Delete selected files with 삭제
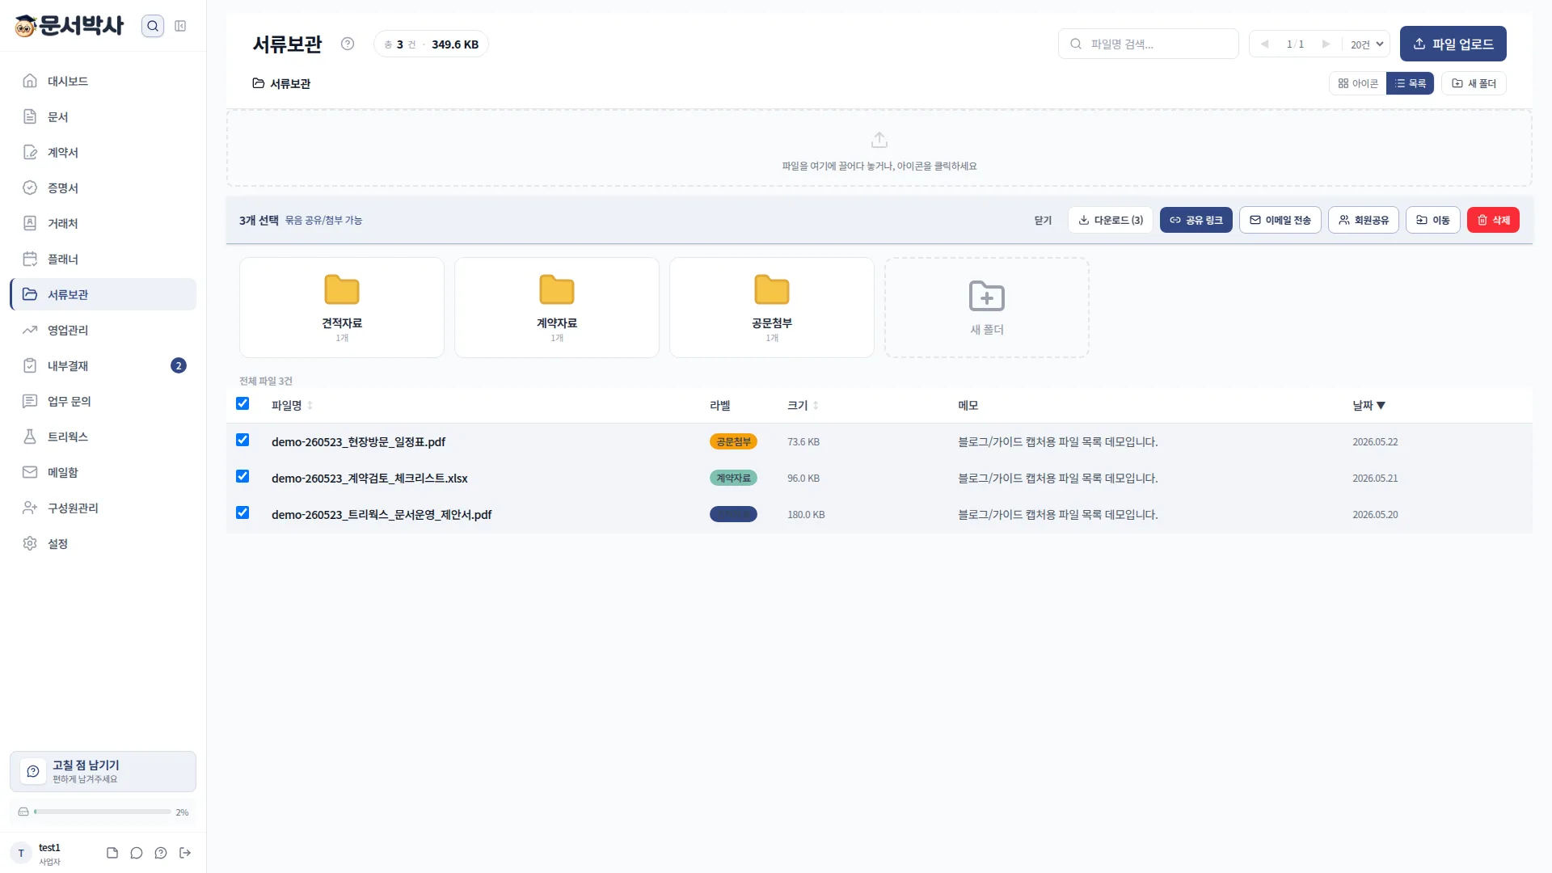The width and height of the screenshot is (1552, 873). (1493, 220)
